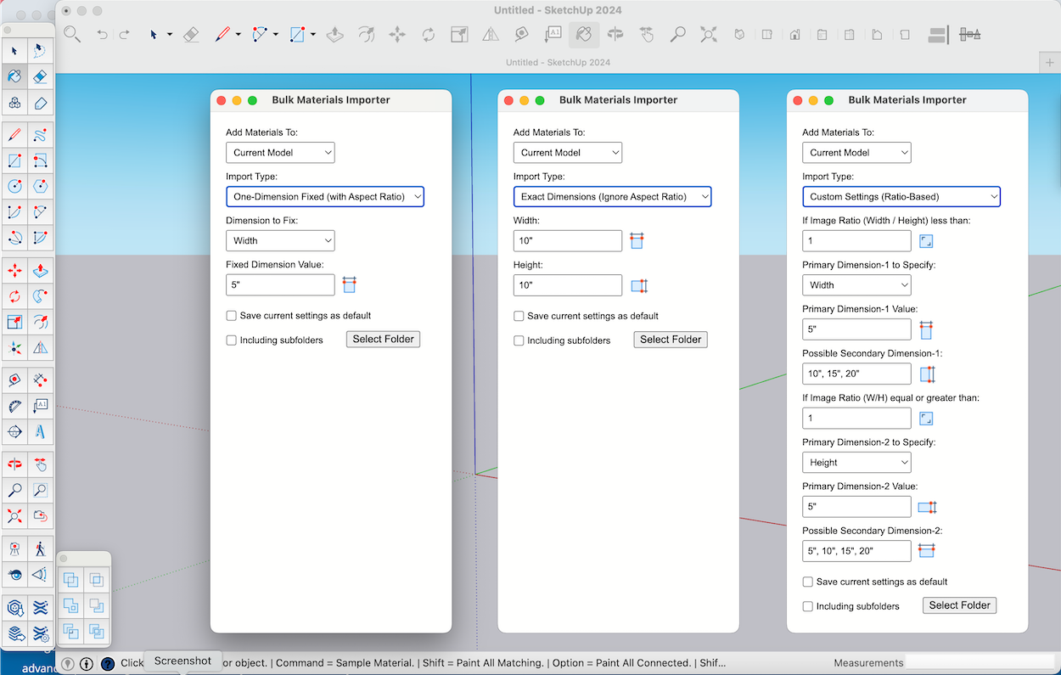This screenshot has width=1061, height=675.
Task: Click the Push/Pull tool in left palette
Action: [40, 271]
